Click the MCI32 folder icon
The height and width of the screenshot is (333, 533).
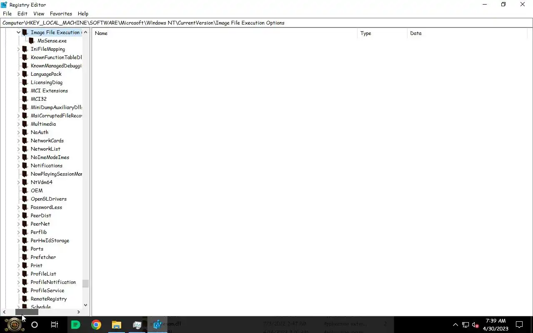[x=25, y=99]
